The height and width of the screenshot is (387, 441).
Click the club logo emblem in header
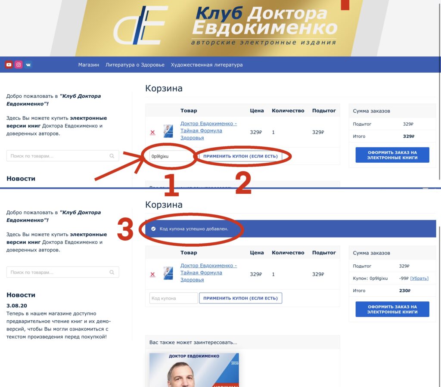tap(141, 25)
